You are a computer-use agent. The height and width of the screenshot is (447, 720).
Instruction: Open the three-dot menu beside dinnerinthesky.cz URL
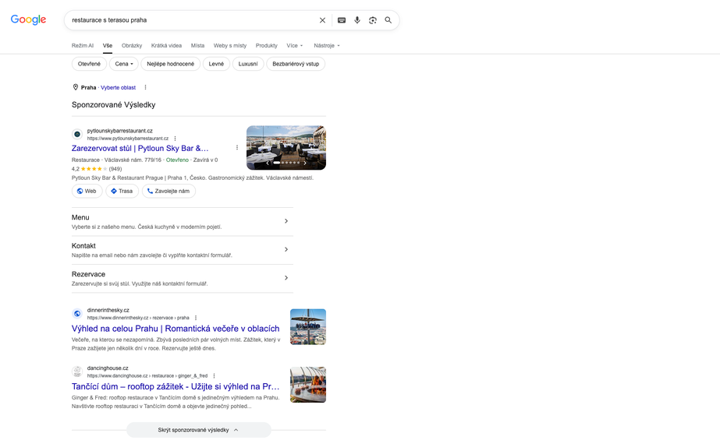pos(196,318)
